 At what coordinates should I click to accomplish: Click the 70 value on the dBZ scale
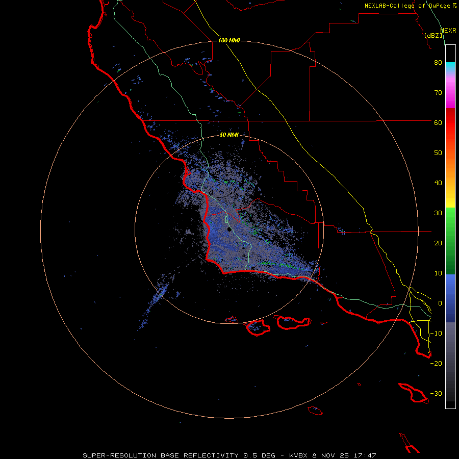[438, 92]
